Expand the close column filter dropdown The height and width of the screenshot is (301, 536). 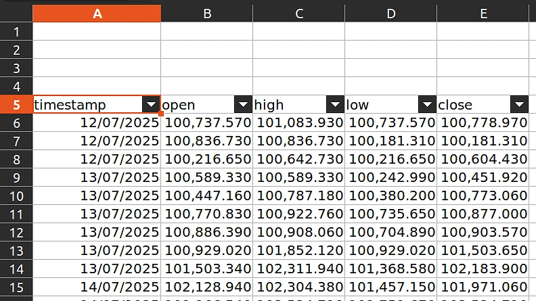click(x=519, y=105)
